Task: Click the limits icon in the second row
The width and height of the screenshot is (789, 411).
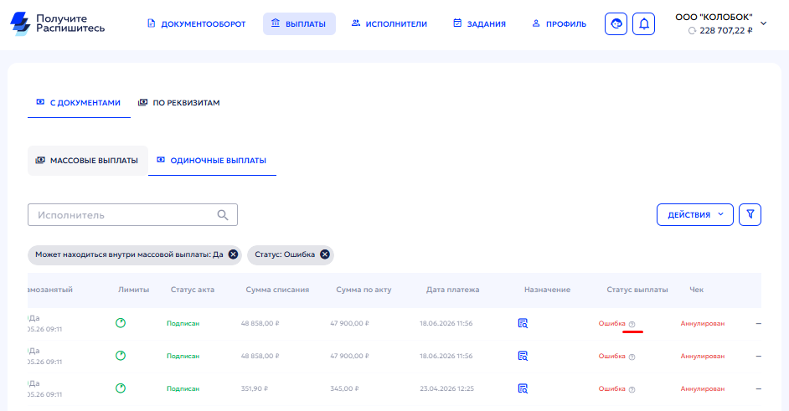Action: [121, 356]
